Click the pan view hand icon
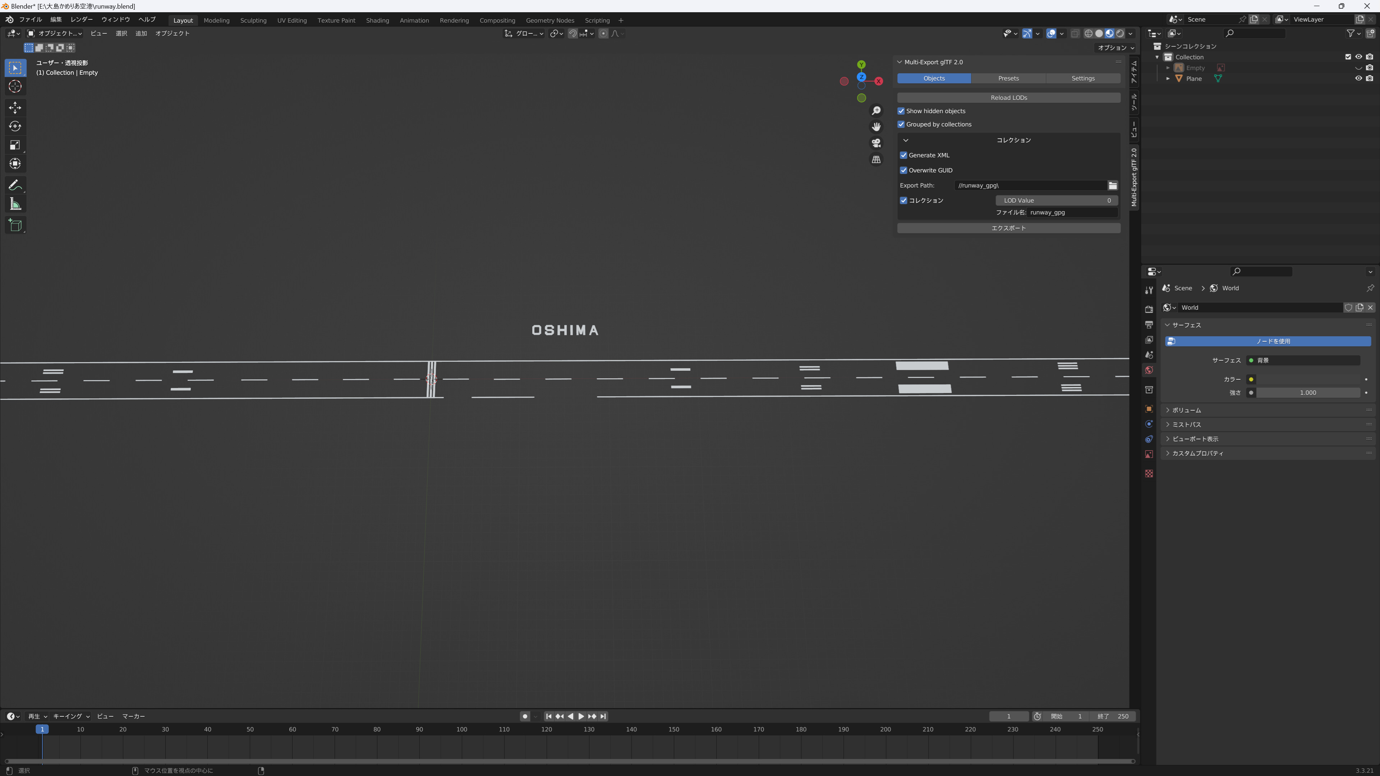The height and width of the screenshot is (776, 1380). tap(877, 127)
